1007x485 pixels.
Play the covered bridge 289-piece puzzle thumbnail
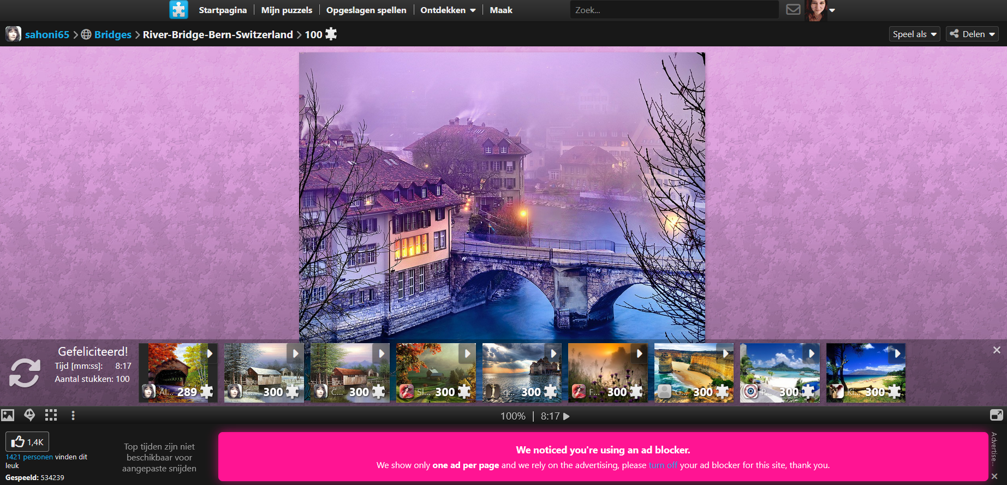point(178,373)
